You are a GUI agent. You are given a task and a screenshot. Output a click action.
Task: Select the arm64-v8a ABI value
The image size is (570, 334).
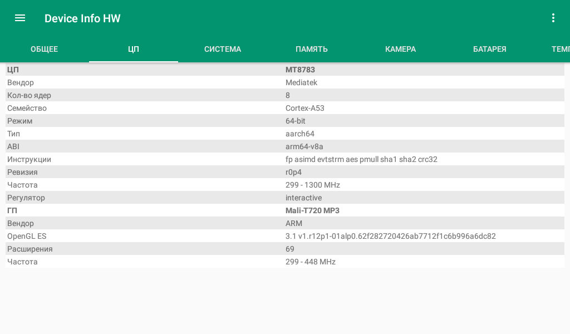304,146
